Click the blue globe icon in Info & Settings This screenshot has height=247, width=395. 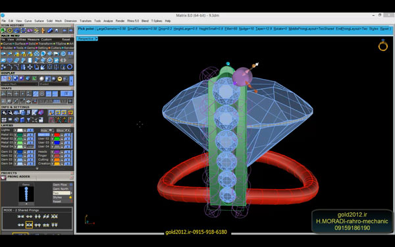tap(16, 120)
